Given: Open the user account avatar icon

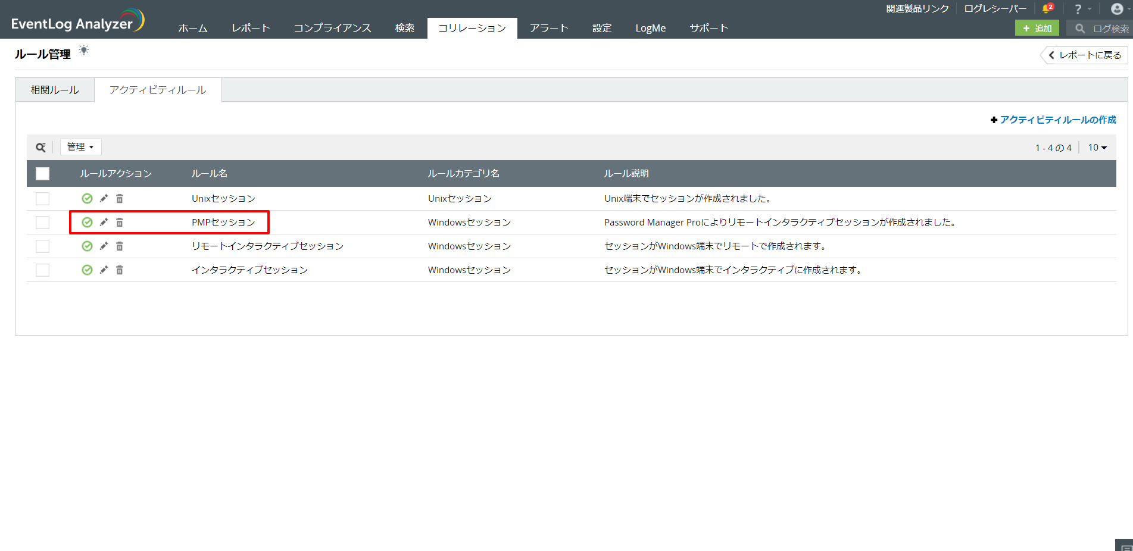Looking at the screenshot, I should (1117, 9).
